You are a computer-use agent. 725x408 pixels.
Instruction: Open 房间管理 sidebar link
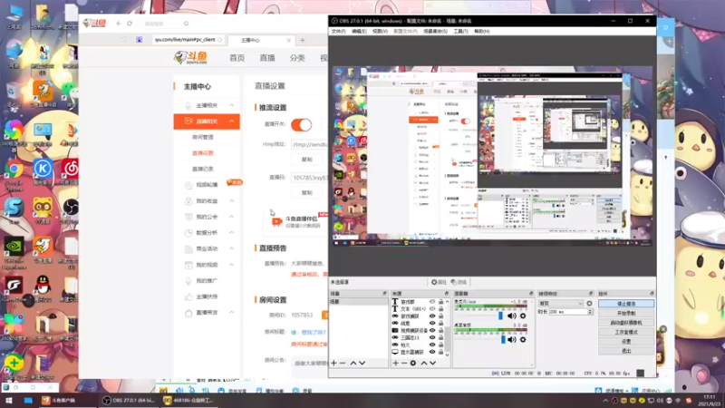(x=202, y=137)
